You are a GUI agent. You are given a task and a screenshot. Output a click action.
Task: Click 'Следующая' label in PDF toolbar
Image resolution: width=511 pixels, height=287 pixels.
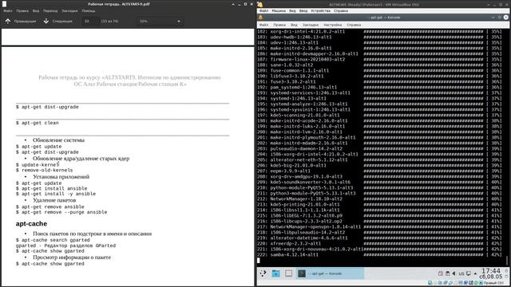(x=62, y=22)
